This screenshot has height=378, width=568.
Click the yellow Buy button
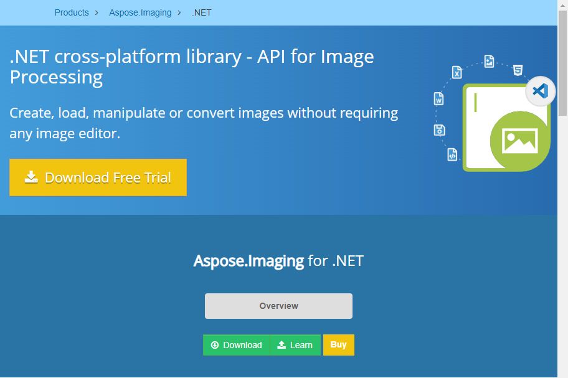tap(339, 345)
